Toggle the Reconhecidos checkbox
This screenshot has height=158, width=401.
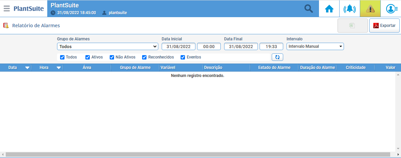(x=144, y=57)
